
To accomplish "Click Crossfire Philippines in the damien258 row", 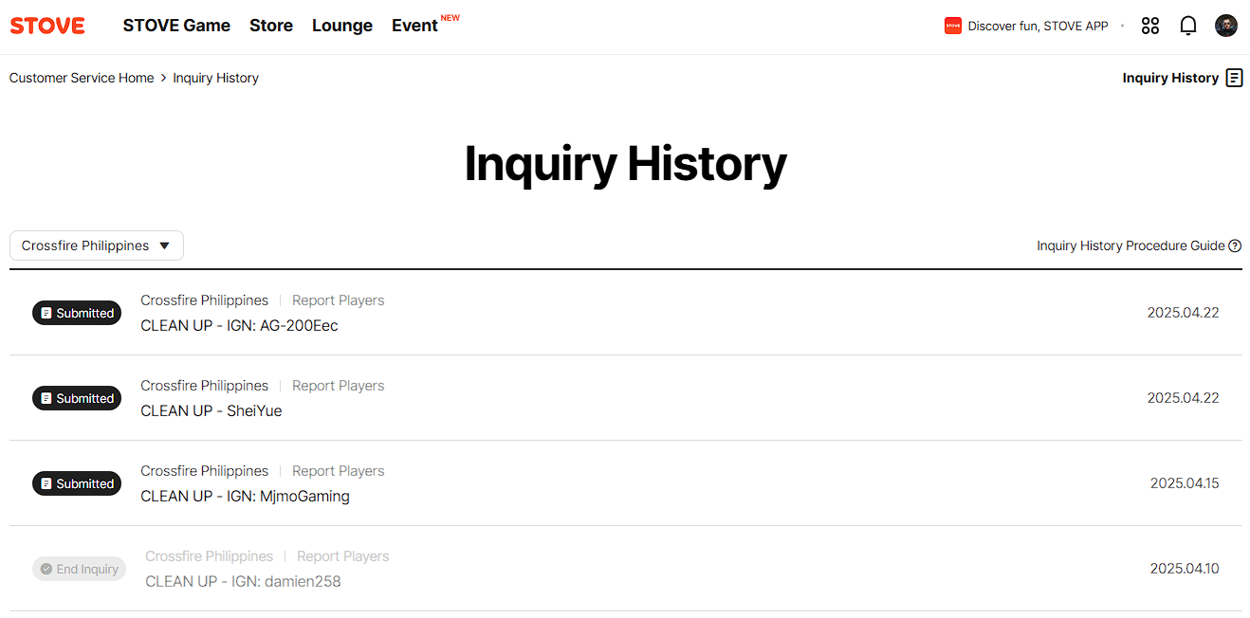I will point(209,556).
